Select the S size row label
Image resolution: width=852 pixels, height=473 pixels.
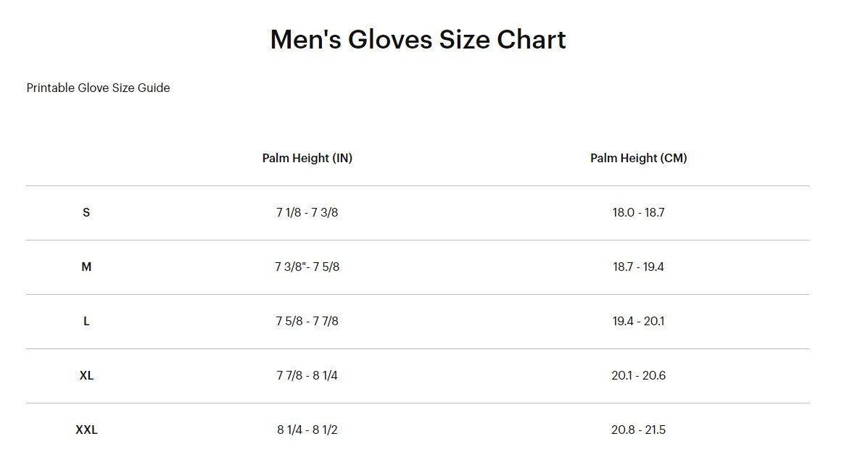86,213
